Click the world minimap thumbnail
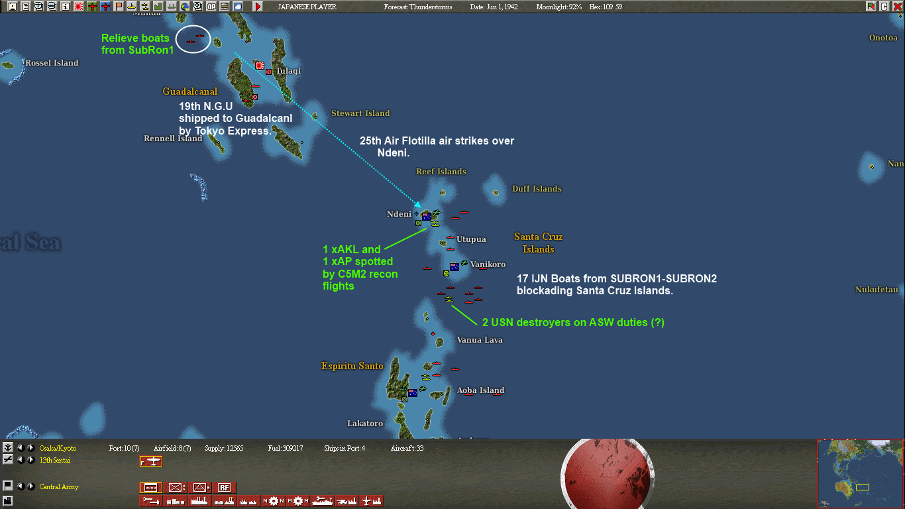This screenshot has height=509, width=905. tap(861, 474)
